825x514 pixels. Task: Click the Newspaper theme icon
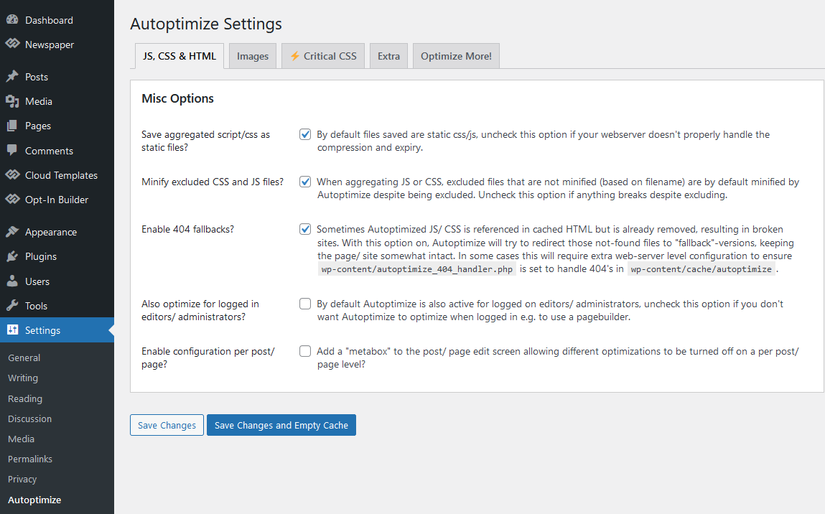coord(12,45)
